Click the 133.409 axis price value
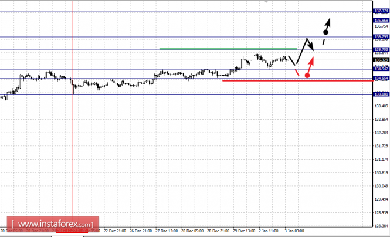390x237 pixels. pos(381,106)
